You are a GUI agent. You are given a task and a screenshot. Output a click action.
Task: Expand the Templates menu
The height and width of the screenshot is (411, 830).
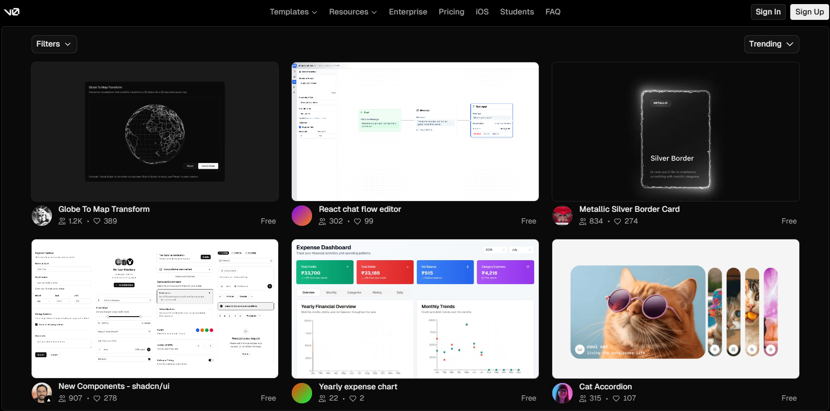pos(293,12)
